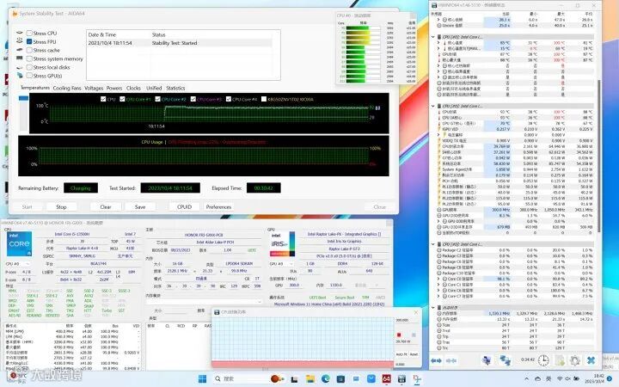Open the Windows Start menu
The height and width of the screenshot is (387, 619).
click(202, 379)
